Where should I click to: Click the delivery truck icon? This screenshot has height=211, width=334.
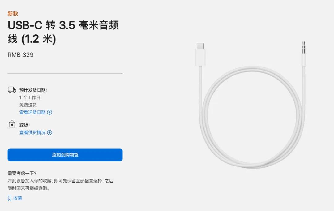click(x=12, y=90)
